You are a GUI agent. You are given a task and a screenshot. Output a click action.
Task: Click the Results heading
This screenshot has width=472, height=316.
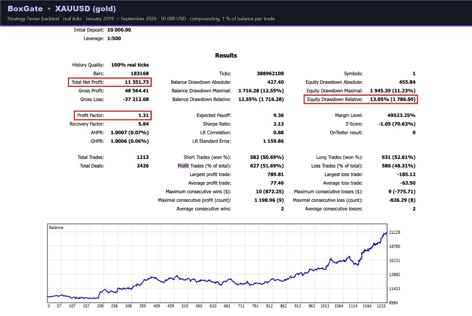[226, 55]
